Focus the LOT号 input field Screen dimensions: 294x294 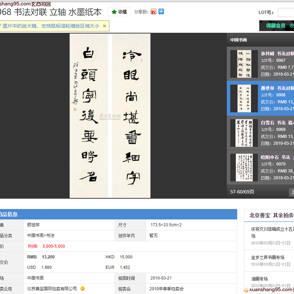(x=286, y=12)
